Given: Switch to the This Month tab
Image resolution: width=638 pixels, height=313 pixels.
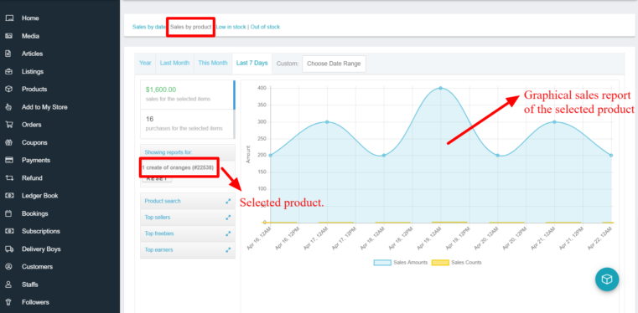Looking at the screenshot, I should point(213,63).
